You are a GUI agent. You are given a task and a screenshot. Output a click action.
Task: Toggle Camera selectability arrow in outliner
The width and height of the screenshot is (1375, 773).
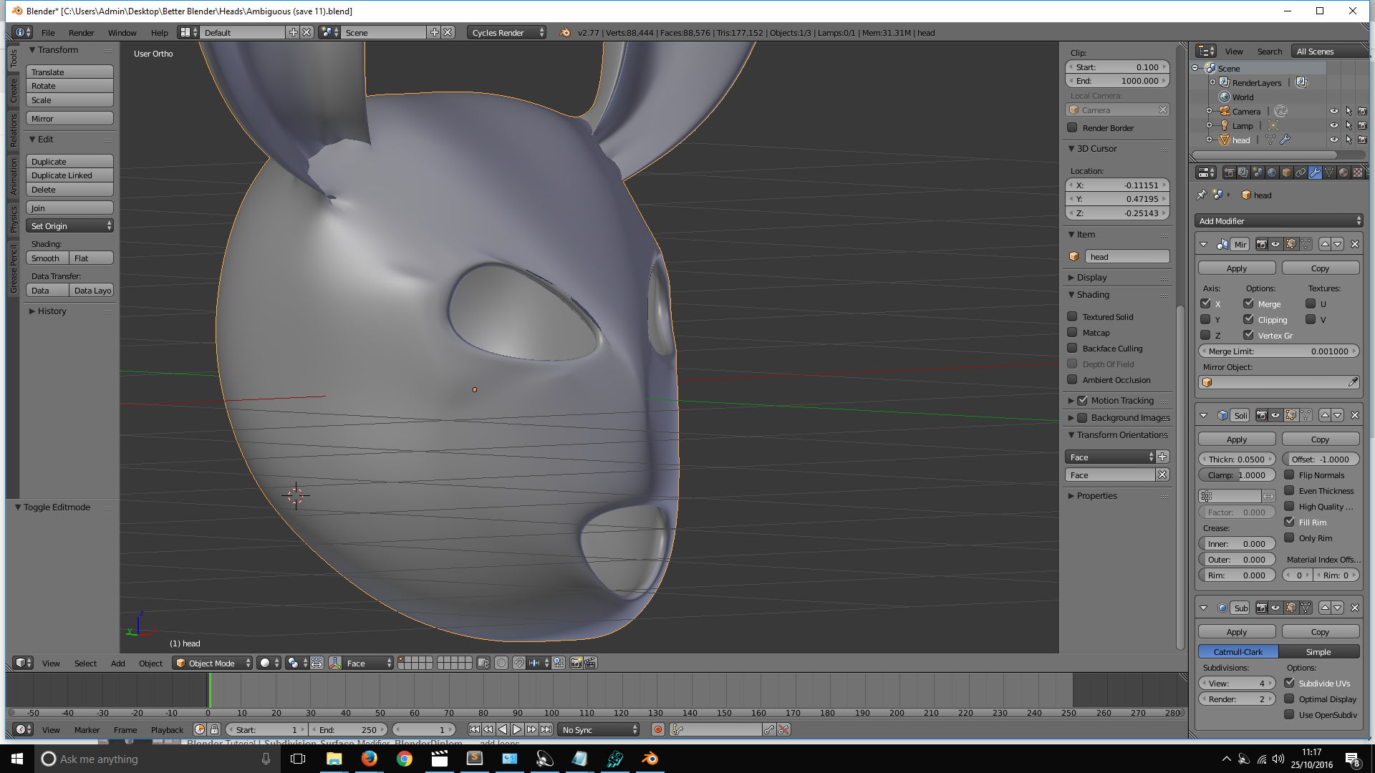click(x=1349, y=111)
